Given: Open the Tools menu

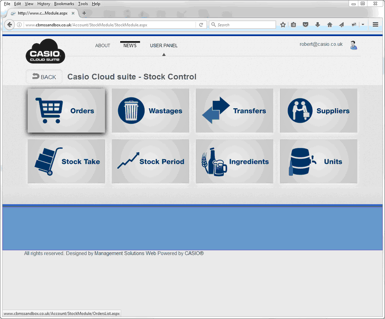Looking at the screenshot, I should coord(83,3).
